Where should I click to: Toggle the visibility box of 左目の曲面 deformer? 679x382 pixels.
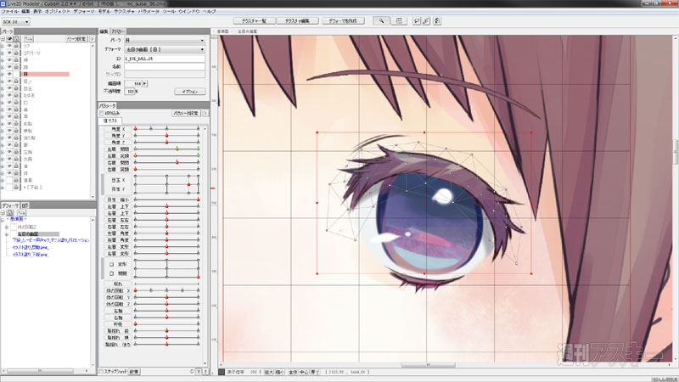pyautogui.click(x=14, y=234)
